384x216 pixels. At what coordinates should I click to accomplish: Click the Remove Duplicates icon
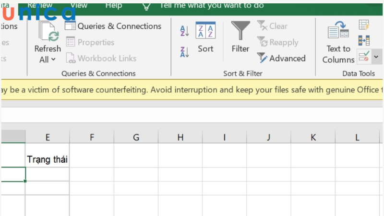(364, 41)
